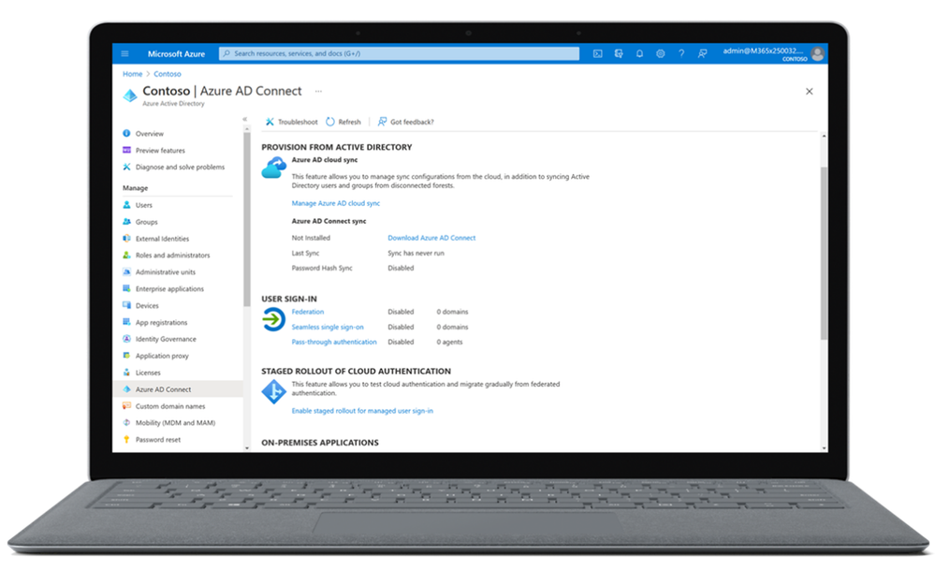Screen dimensions: 935x571
Task: Click the main content vertical scrollbar
Action: pos(824,253)
